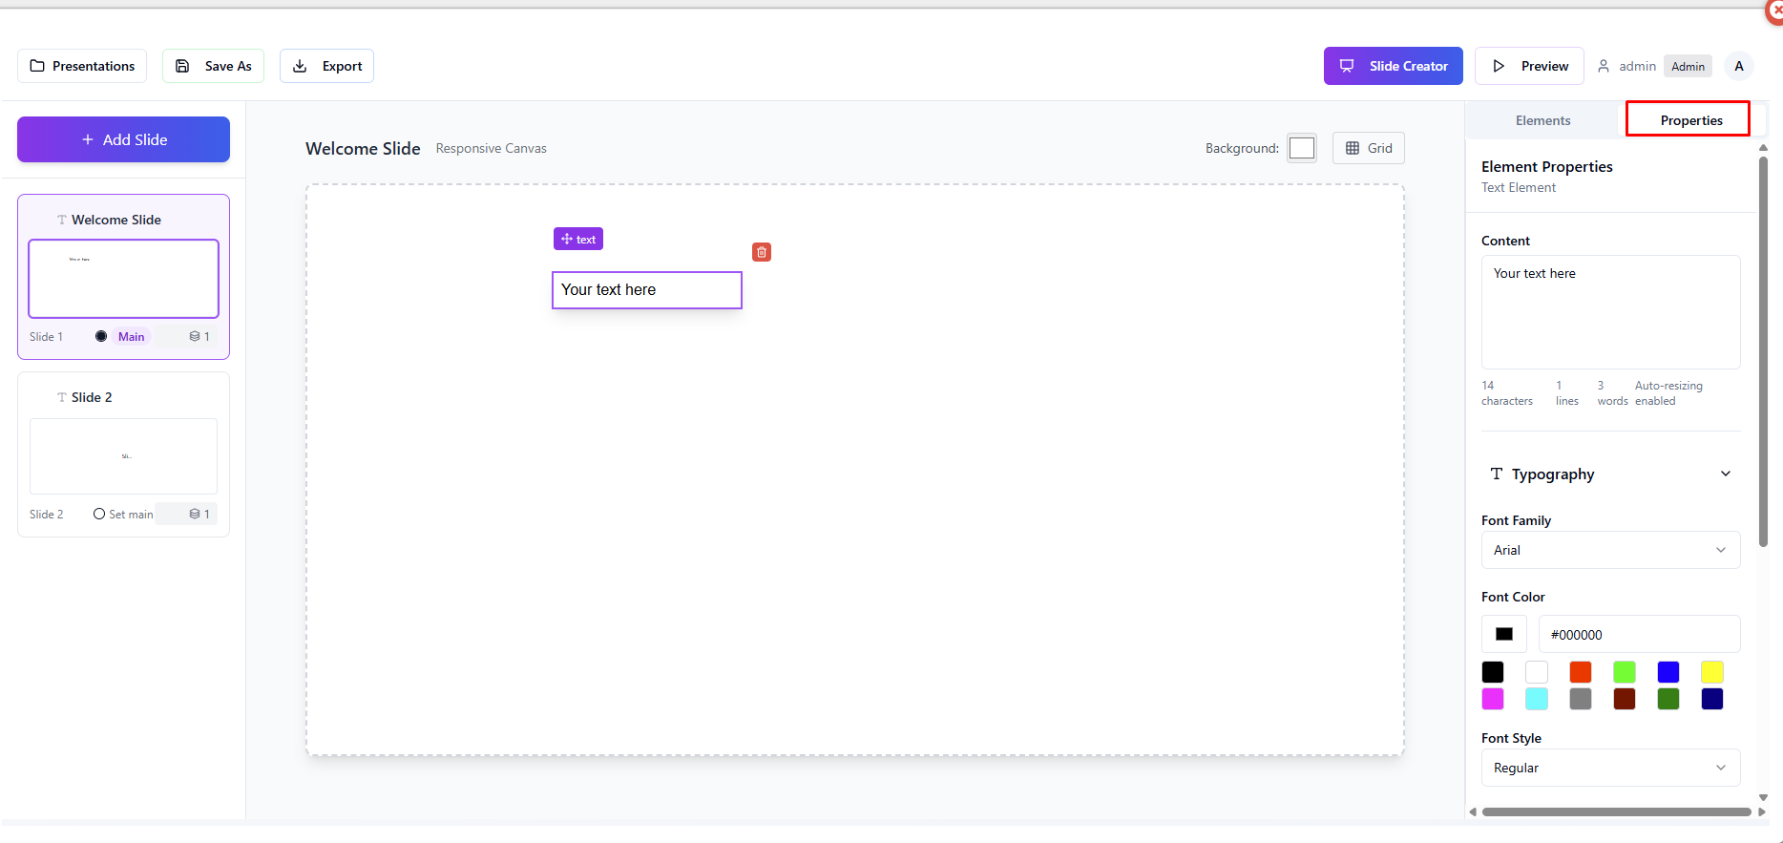The image size is (1783, 843).
Task: Open the Font Family dropdown
Action: (1610, 550)
